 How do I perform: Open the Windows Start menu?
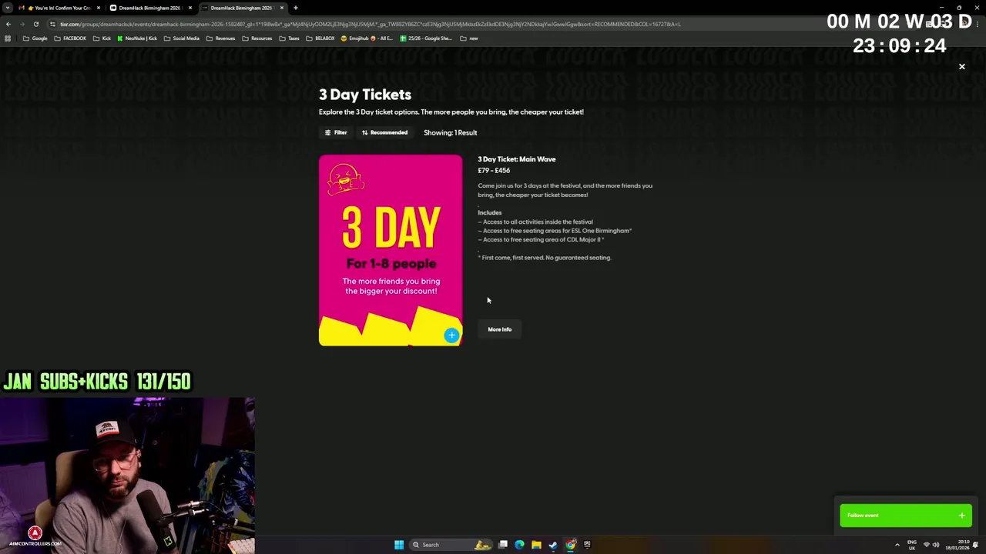click(399, 545)
